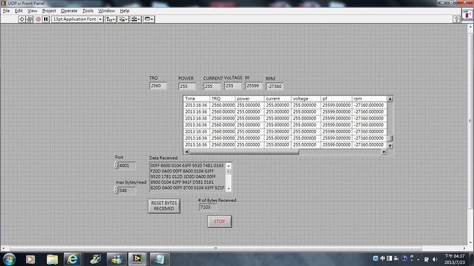Click the Run Continuously toolbar icon
474x266 pixels.
[x=30, y=19]
